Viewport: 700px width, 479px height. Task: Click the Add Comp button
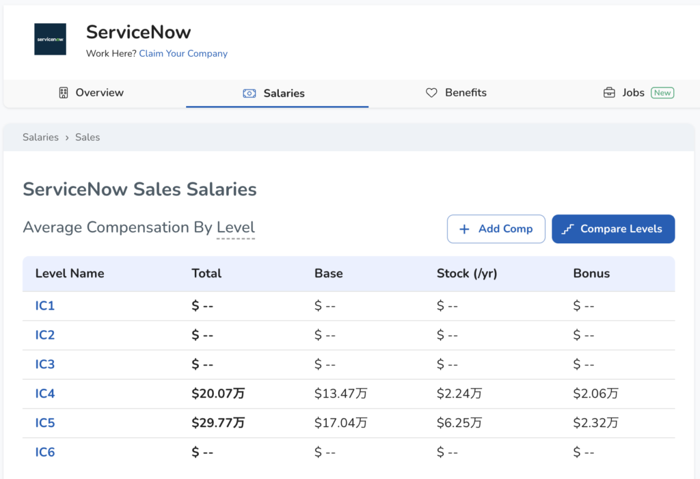pyautogui.click(x=496, y=229)
